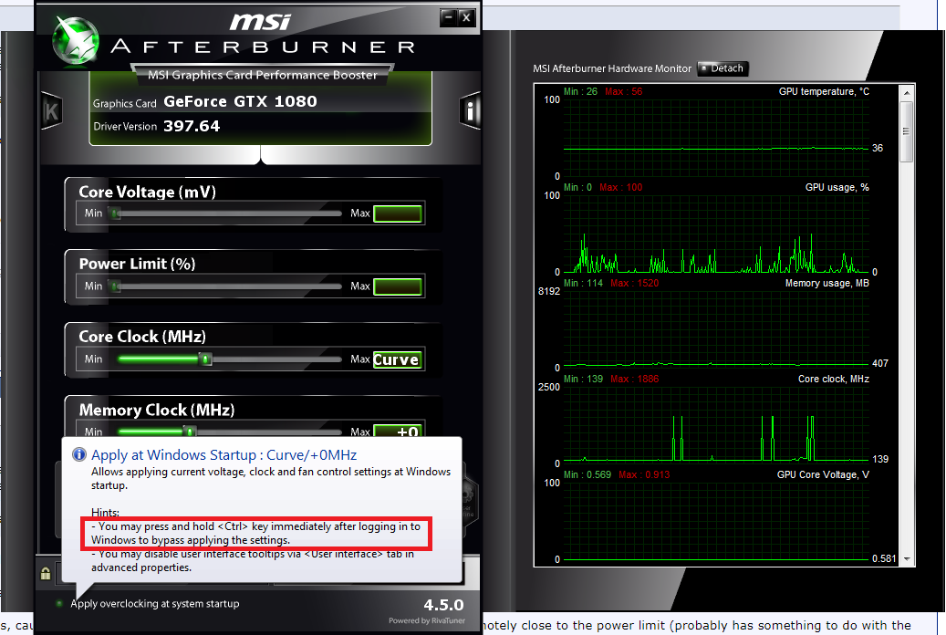Click the GeForce GTX 1080 text
Screen dimensions: 946x635
pyautogui.click(x=240, y=101)
